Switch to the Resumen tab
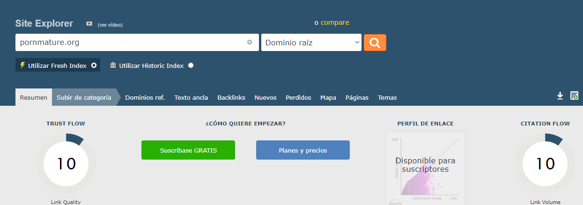 pyautogui.click(x=34, y=97)
